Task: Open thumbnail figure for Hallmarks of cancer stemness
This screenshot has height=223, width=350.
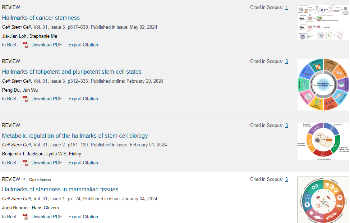Action: point(323,22)
